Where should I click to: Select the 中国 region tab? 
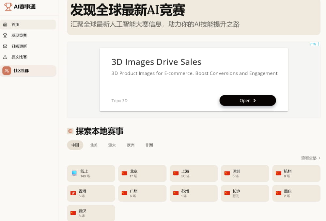point(75,145)
